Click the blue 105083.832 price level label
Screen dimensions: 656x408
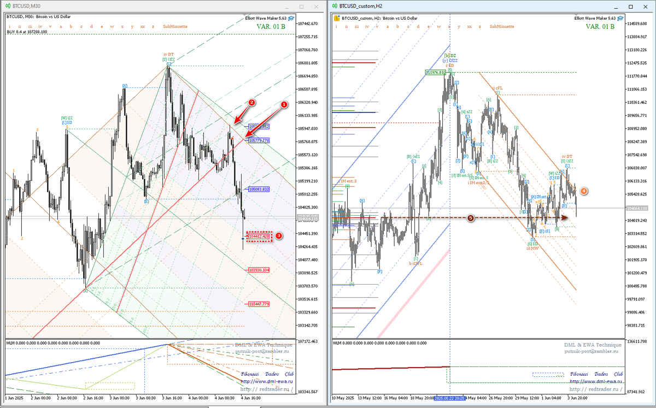pyautogui.click(x=259, y=189)
